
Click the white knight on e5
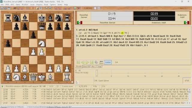pyautogui.click(x=42, y=43)
